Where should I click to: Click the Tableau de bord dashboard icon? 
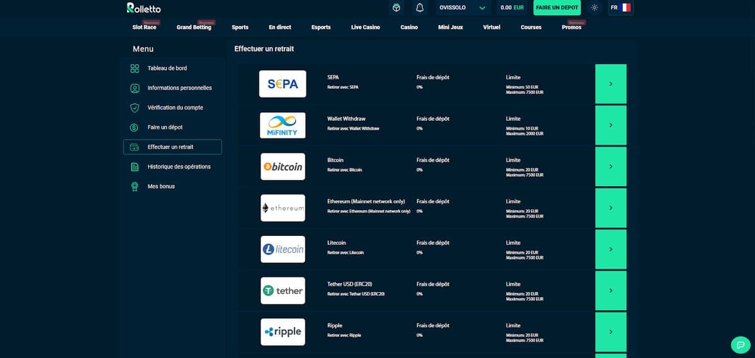[135, 69]
